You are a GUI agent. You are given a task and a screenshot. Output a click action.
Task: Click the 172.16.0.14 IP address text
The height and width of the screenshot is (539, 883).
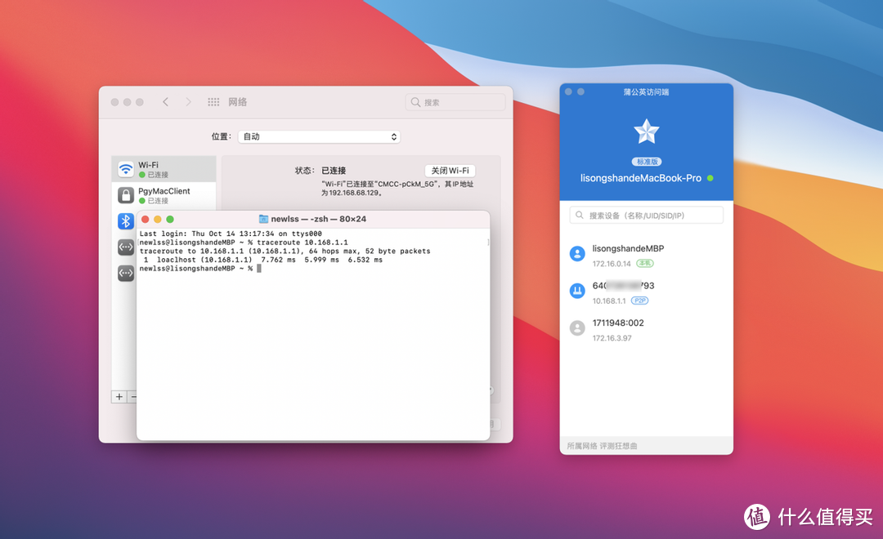pos(612,263)
